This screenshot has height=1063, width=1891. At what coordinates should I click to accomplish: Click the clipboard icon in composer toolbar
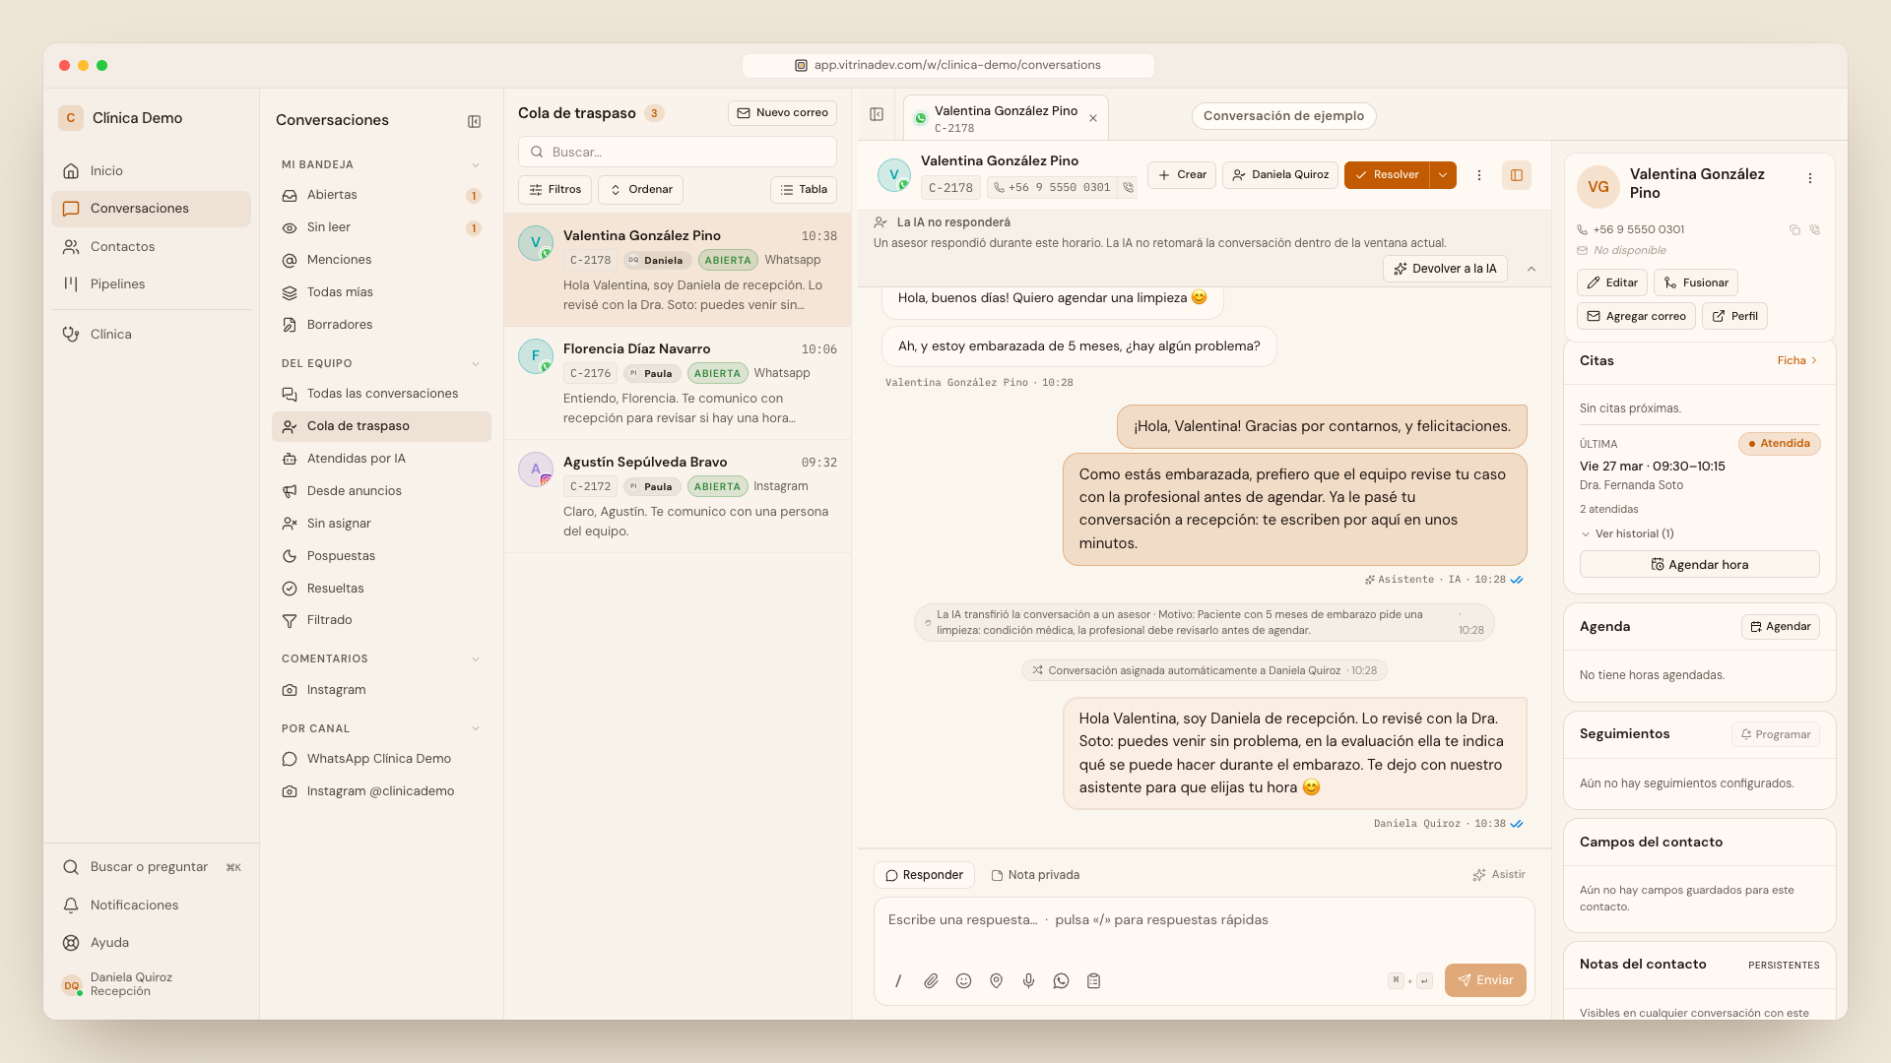tap(1093, 980)
